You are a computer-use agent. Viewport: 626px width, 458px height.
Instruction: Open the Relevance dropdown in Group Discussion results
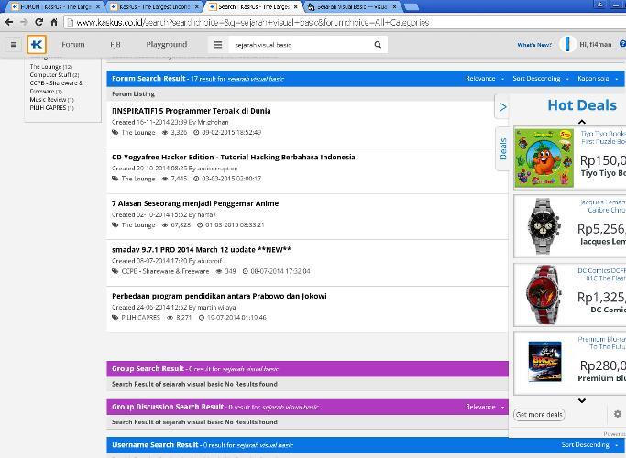pyautogui.click(x=485, y=407)
